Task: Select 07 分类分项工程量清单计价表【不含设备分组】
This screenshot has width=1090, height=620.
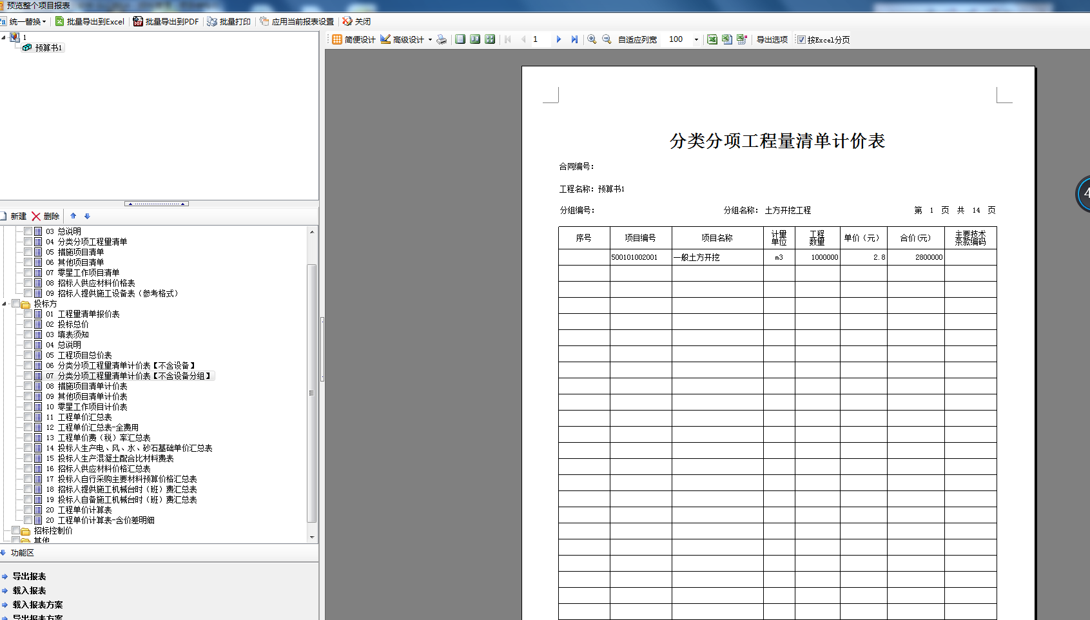Action: click(x=129, y=376)
